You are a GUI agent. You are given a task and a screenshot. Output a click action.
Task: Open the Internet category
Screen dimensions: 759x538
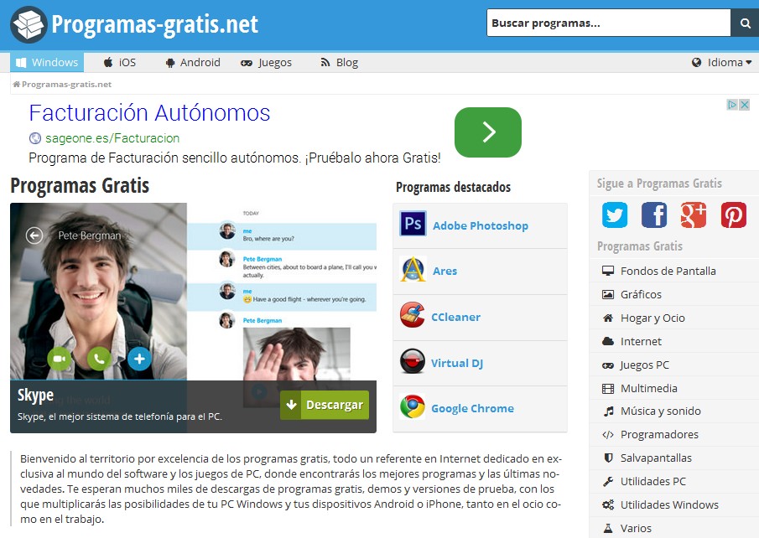pos(641,341)
